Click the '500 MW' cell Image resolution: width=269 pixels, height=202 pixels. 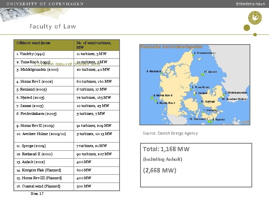(97, 187)
